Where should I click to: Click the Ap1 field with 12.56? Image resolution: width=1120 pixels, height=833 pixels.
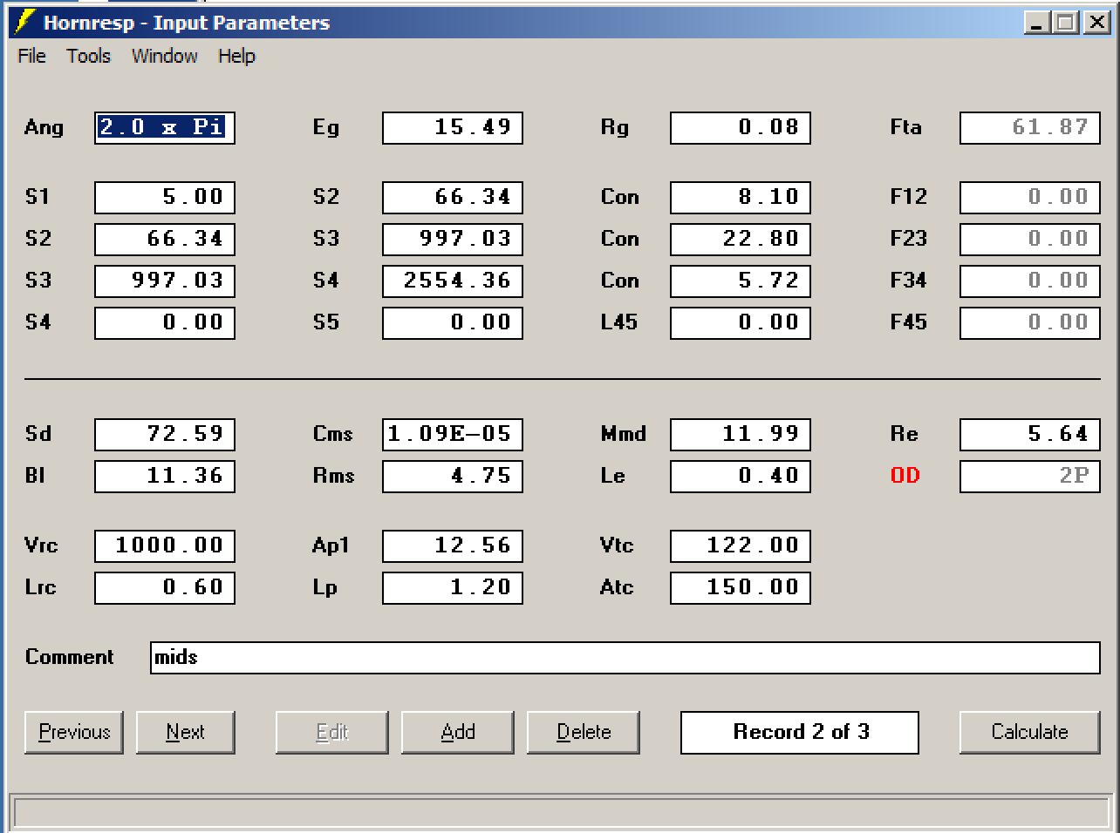point(453,545)
